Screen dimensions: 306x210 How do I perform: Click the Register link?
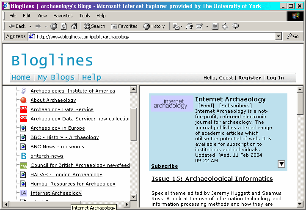pos(250,78)
